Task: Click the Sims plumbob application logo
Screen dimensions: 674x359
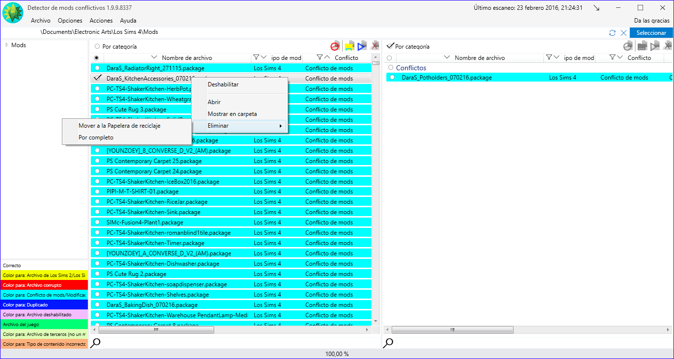Action: pos(13,13)
